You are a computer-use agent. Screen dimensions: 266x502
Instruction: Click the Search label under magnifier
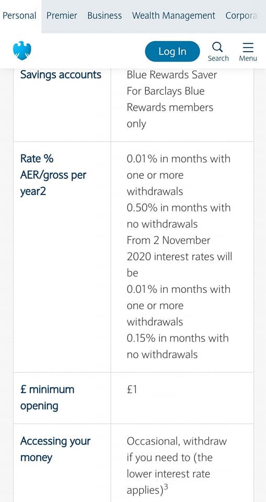click(218, 58)
